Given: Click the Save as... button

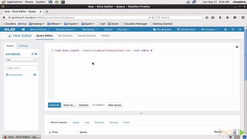Looking at the screenshot, I should pos(69,105).
